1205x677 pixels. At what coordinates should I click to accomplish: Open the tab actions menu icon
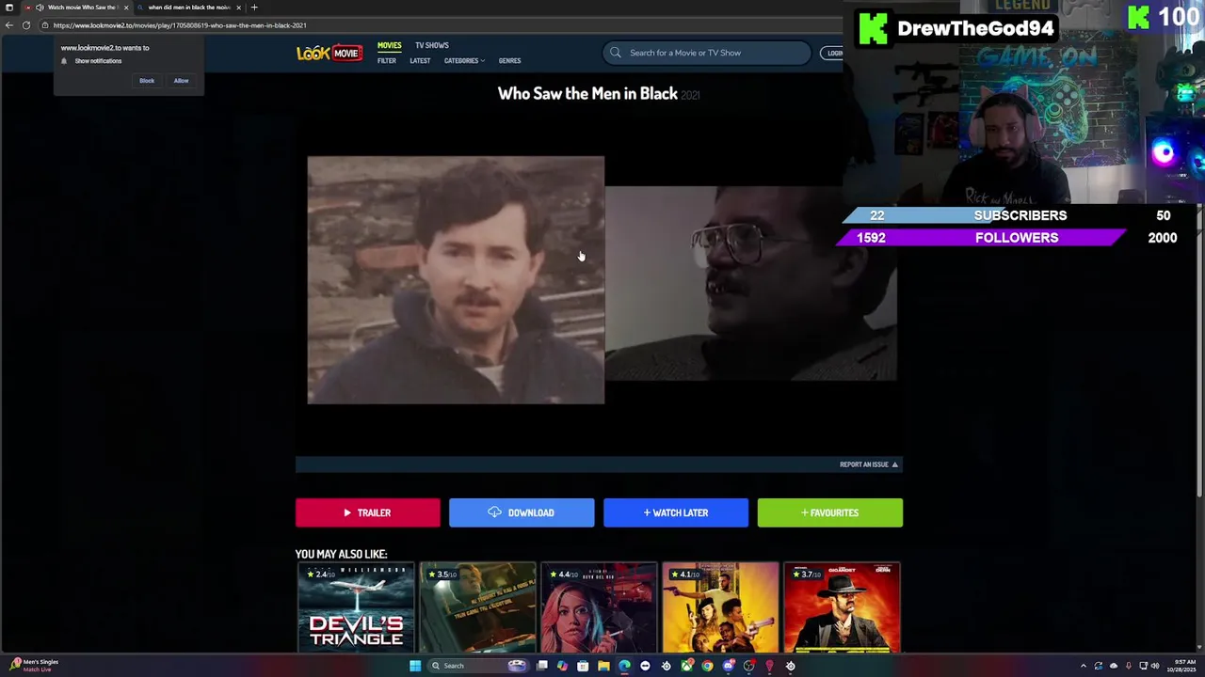pyautogui.click(x=9, y=8)
